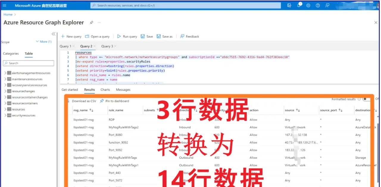Click the Home breadcrumb link
This screenshot has height=187, width=381.
(8, 14)
